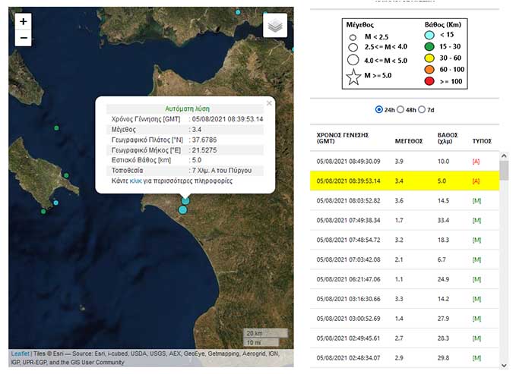Click the earthquake list scrollbar thumb
Image resolution: width=516 pixels, height=374 pixels.
click(x=504, y=170)
